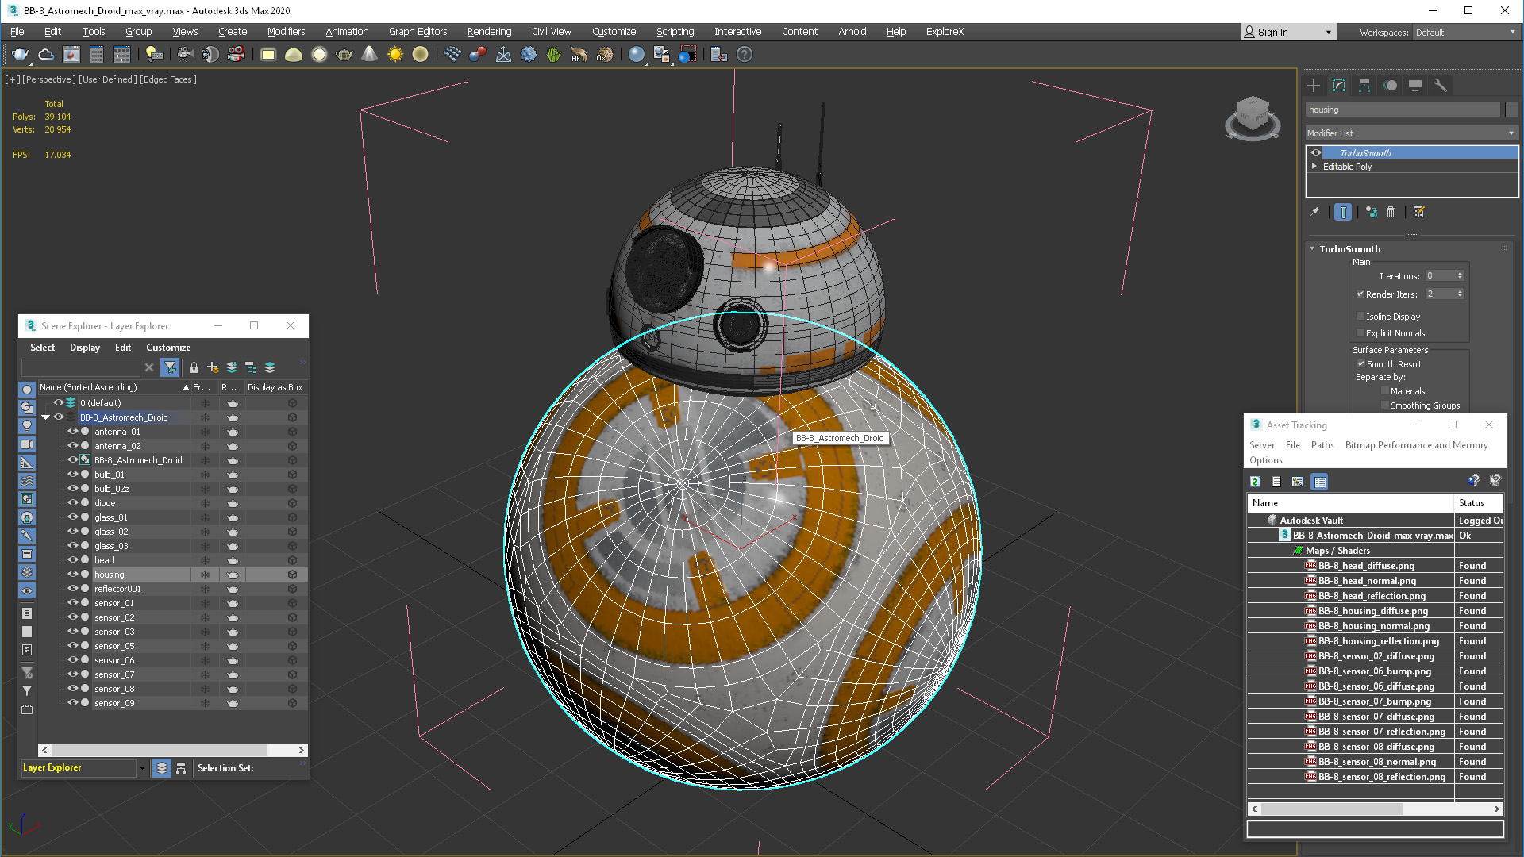The width and height of the screenshot is (1524, 857).
Task: Click Edged Faces viewport label
Action: tap(167, 79)
